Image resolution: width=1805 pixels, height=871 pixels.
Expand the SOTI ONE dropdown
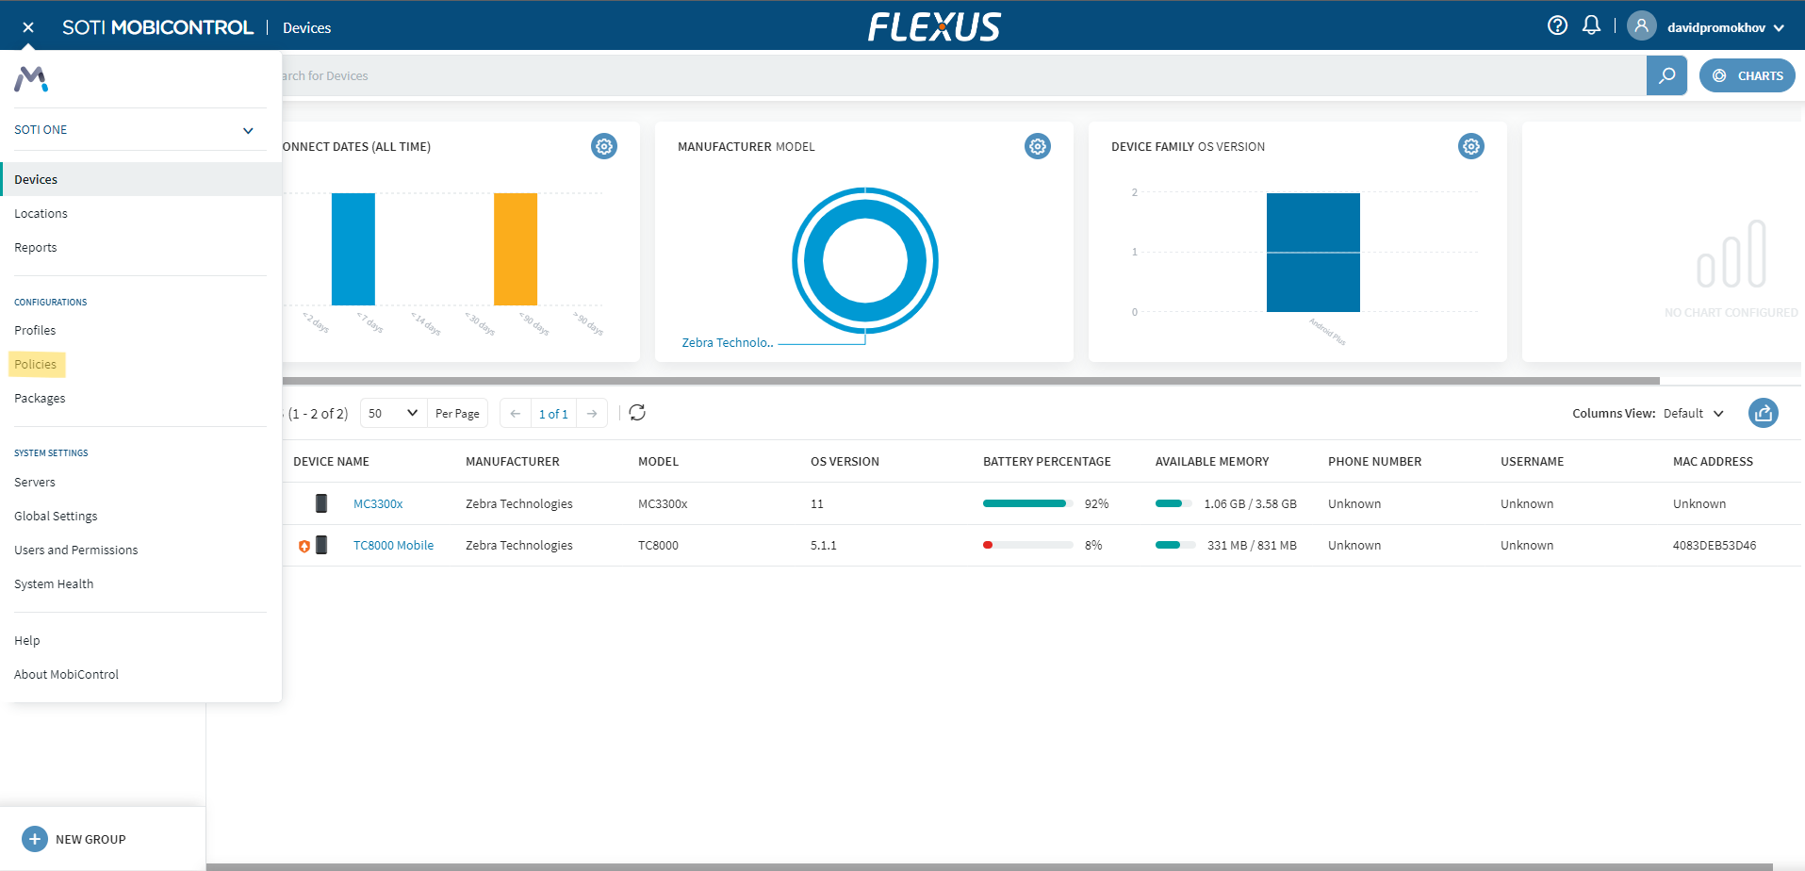pyautogui.click(x=248, y=130)
